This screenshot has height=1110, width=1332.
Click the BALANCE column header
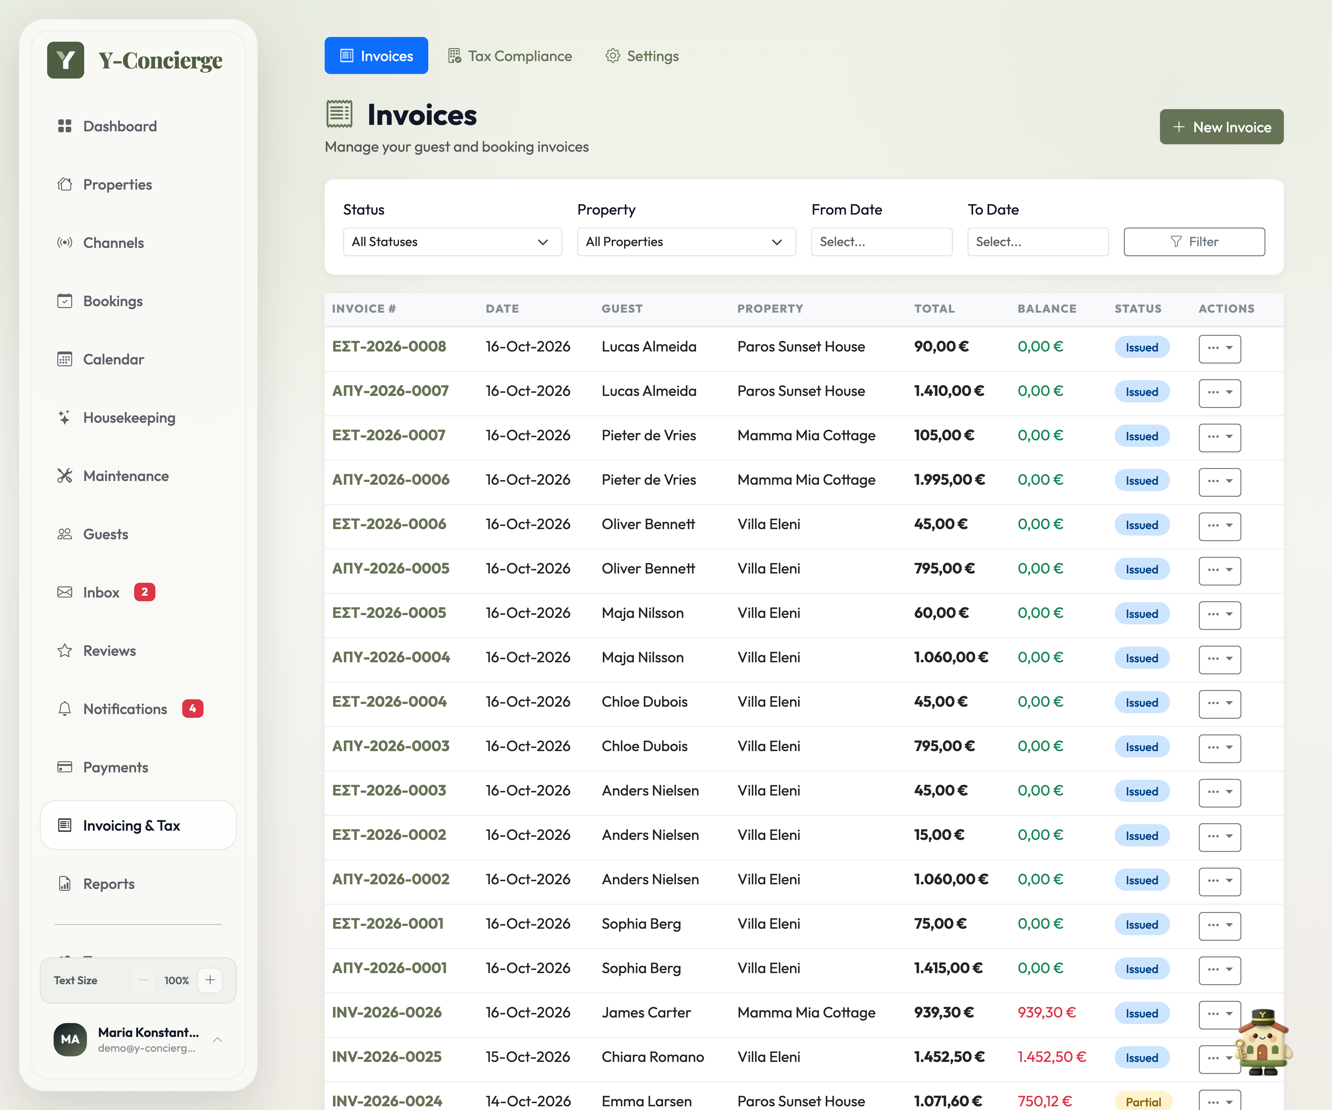(1046, 308)
